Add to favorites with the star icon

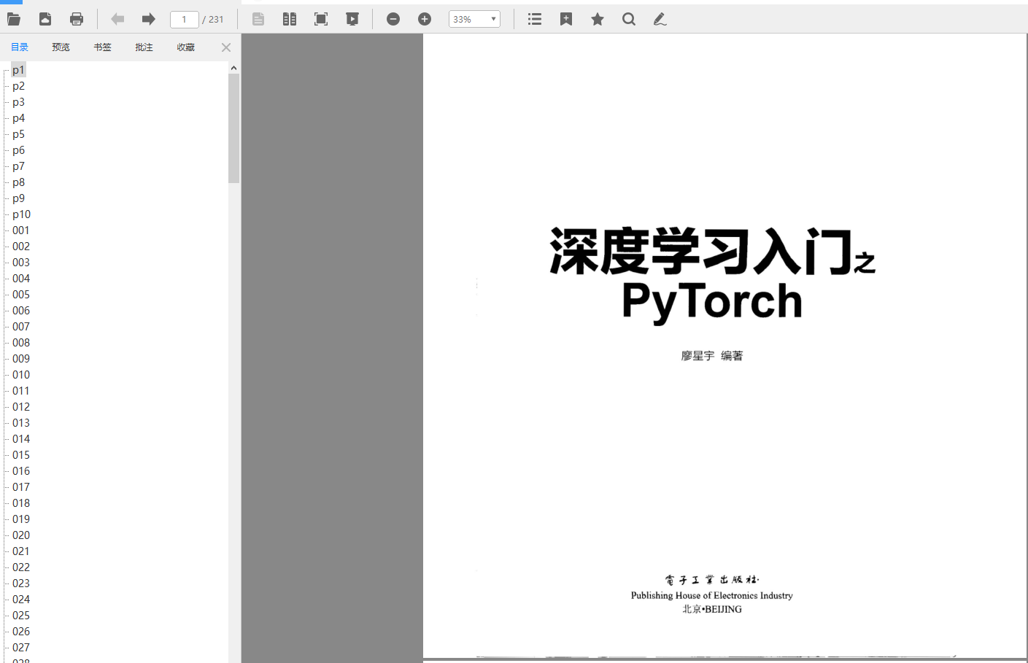[598, 19]
